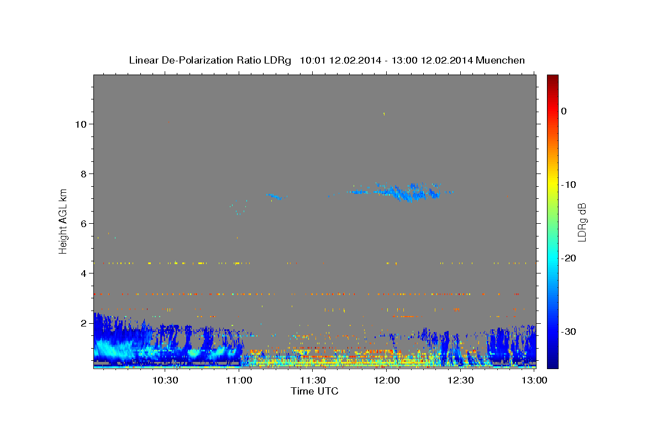Click the height tick label '4'
Viewport: 663px width, 442px height.
pos(84,273)
